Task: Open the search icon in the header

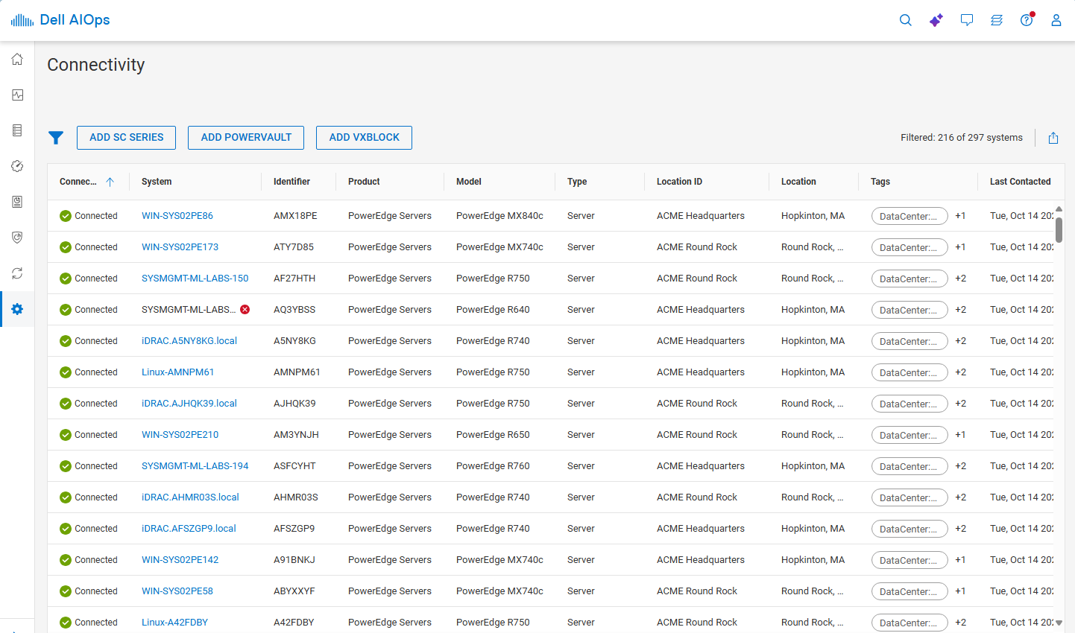Action: tap(905, 20)
